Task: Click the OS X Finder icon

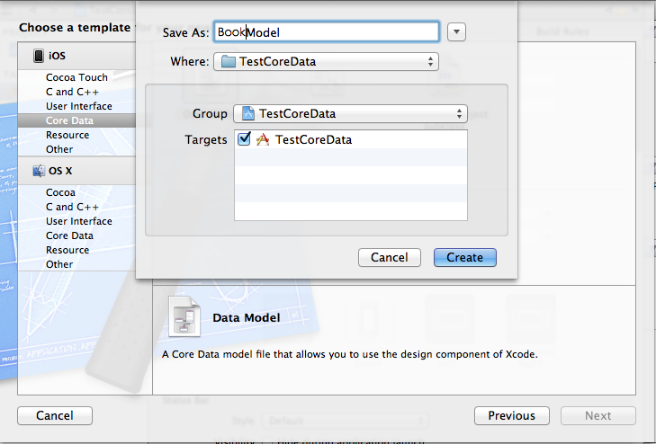Action: (x=39, y=171)
